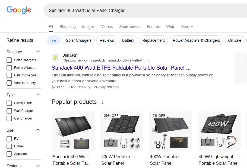Click the SunJack site favicon
Image resolution: width=247 pixels, height=168 pixels.
(55, 57)
